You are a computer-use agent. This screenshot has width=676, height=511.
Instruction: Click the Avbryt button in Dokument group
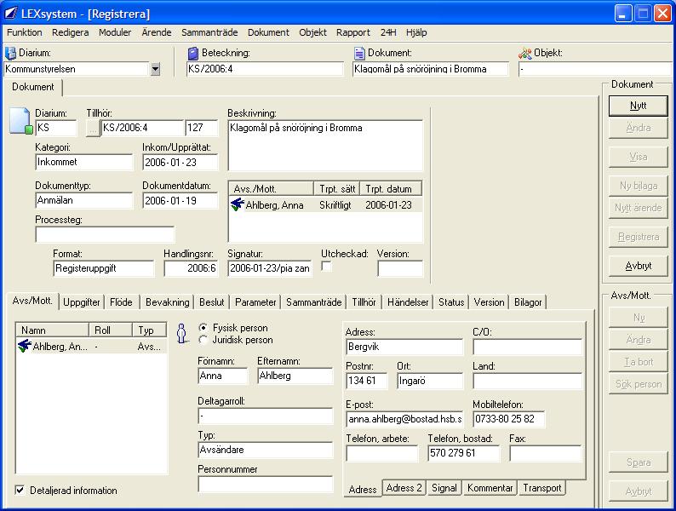[x=638, y=266]
